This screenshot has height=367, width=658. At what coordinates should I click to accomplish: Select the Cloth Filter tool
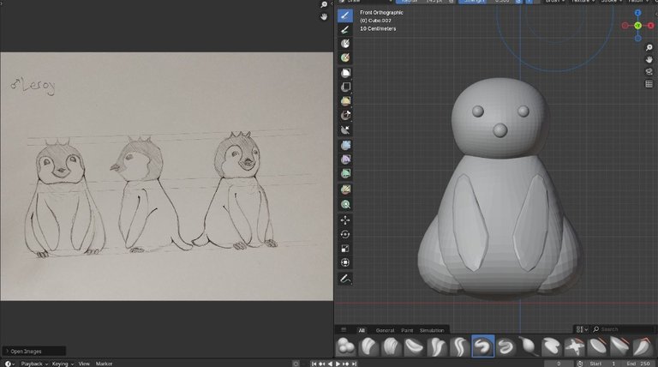(x=345, y=159)
